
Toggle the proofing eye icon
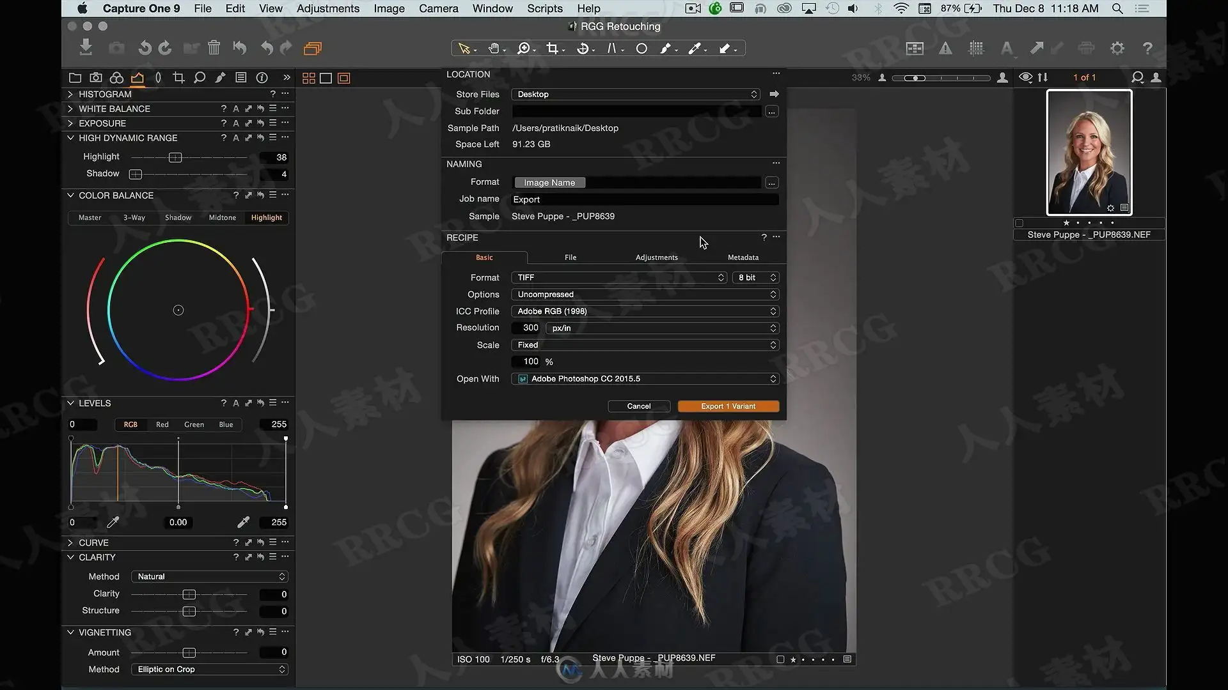click(x=1025, y=77)
